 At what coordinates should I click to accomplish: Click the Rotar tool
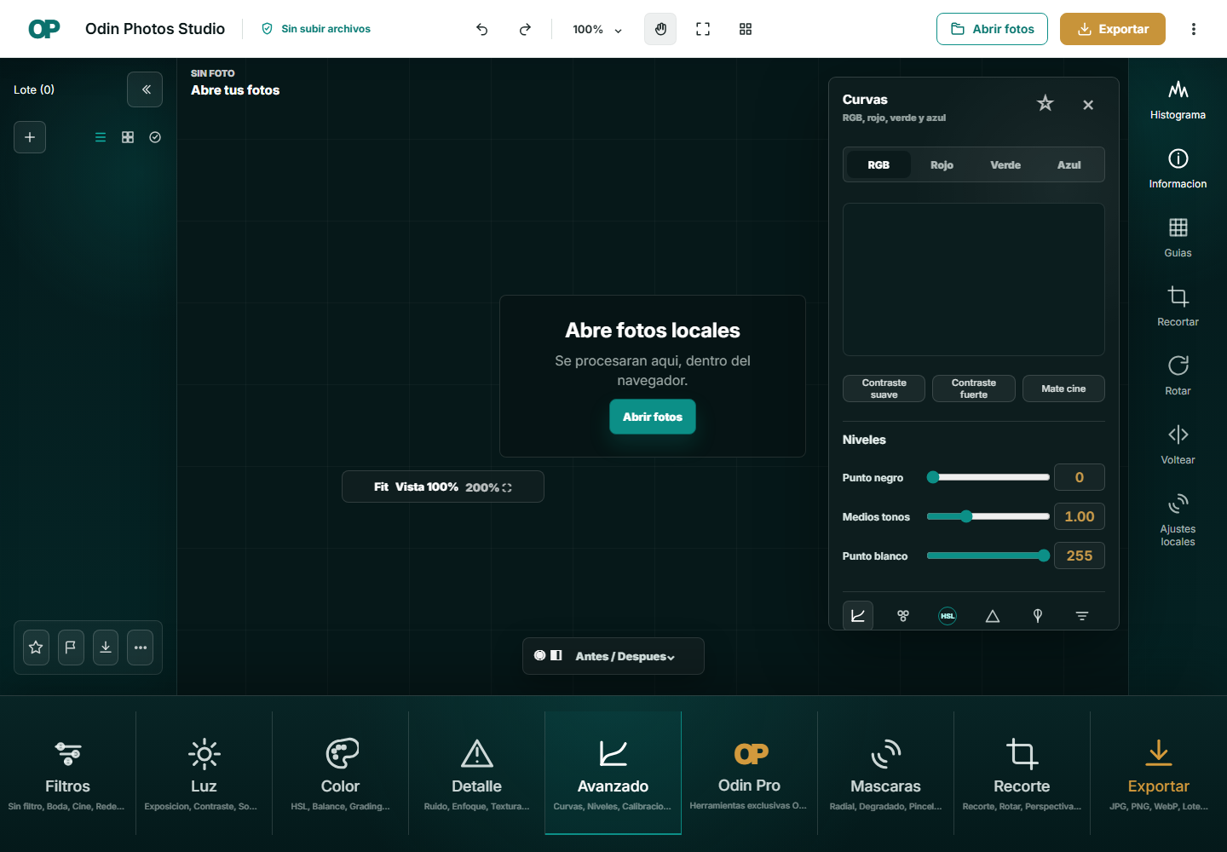(1178, 376)
